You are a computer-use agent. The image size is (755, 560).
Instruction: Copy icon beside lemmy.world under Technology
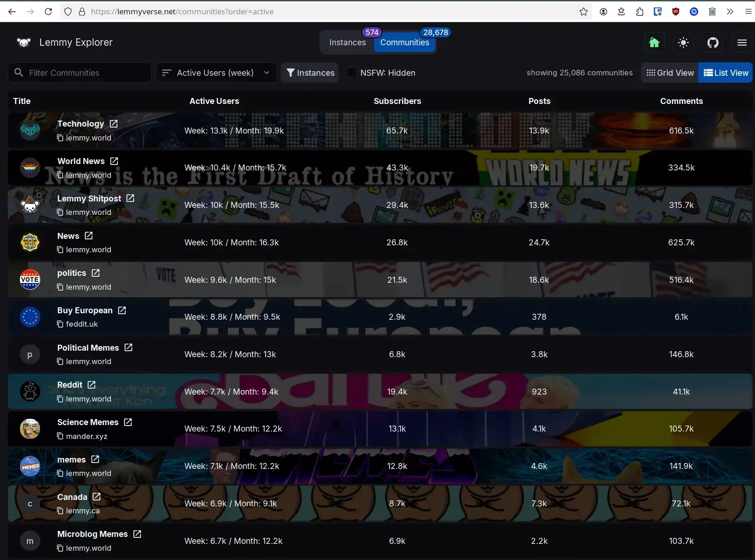point(60,138)
